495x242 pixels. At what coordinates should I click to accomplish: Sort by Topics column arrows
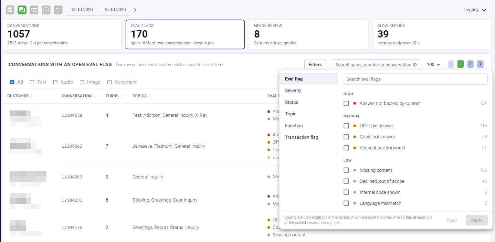150,96
